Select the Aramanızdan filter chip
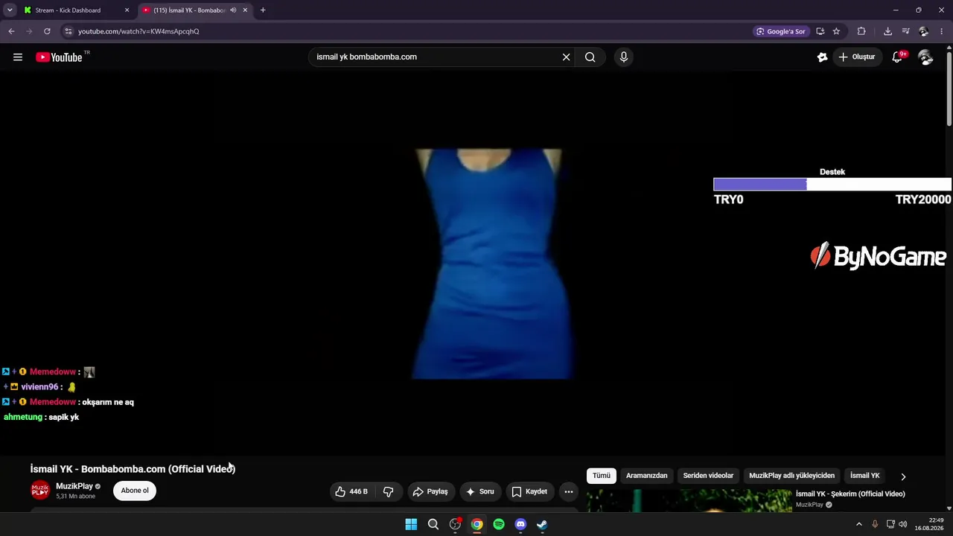 (646, 476)
